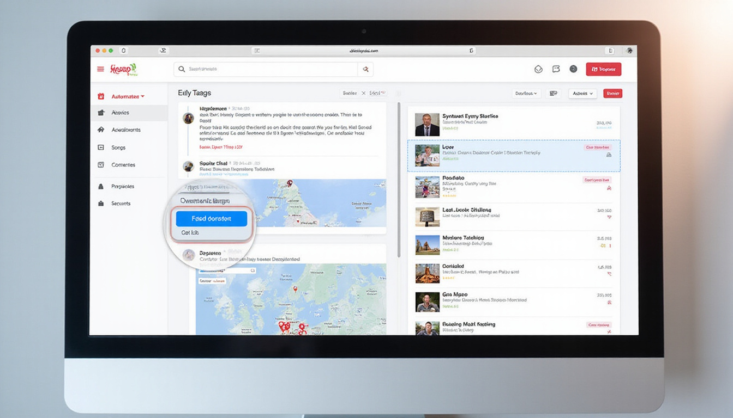Open the dark round profile avatar icon
Viewport: 733px width, 418px height.
pyautogui.click(x=573, y=69)
